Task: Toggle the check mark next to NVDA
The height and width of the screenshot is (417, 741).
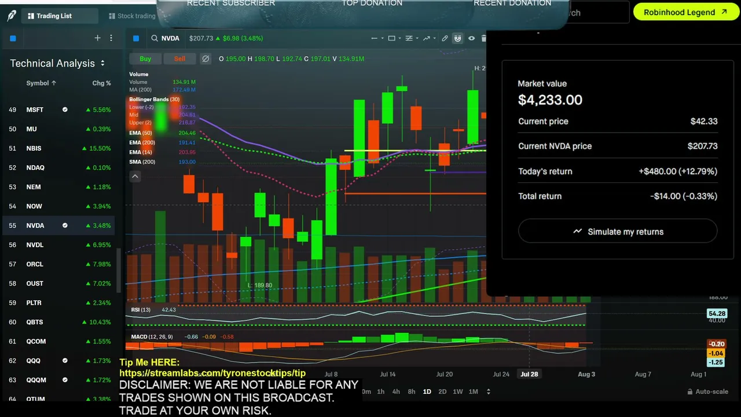Action: [65, 225]
